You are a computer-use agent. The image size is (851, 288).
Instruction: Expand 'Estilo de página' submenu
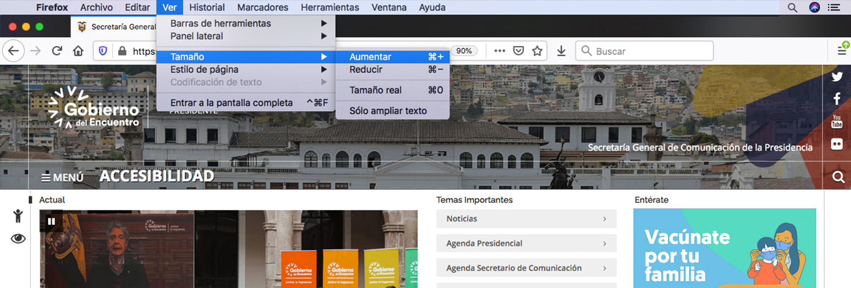pos(204,70)
